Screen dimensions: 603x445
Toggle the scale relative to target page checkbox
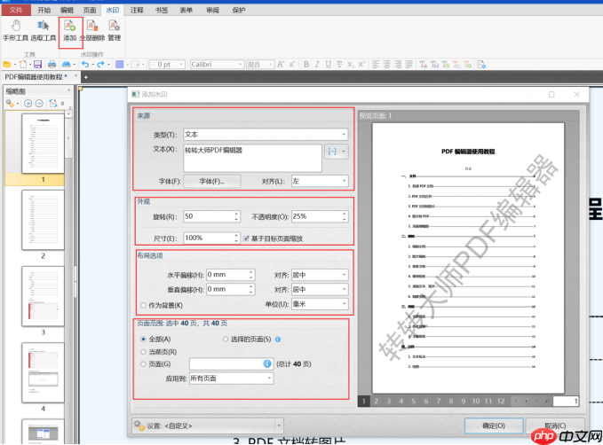(x=246, y=238)
